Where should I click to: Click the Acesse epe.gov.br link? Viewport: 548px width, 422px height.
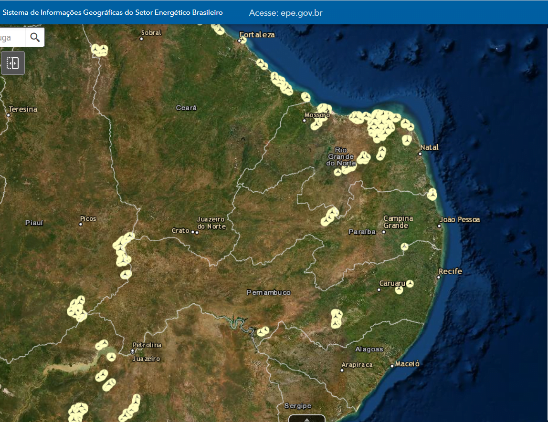285,13
